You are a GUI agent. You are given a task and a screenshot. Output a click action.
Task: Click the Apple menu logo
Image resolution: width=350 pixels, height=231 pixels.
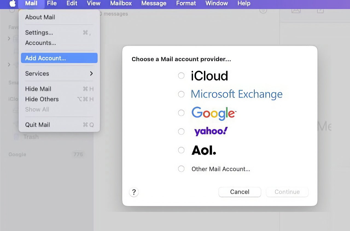pos(12,4)
